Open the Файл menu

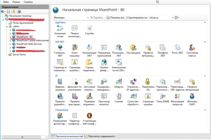(6, 2)
